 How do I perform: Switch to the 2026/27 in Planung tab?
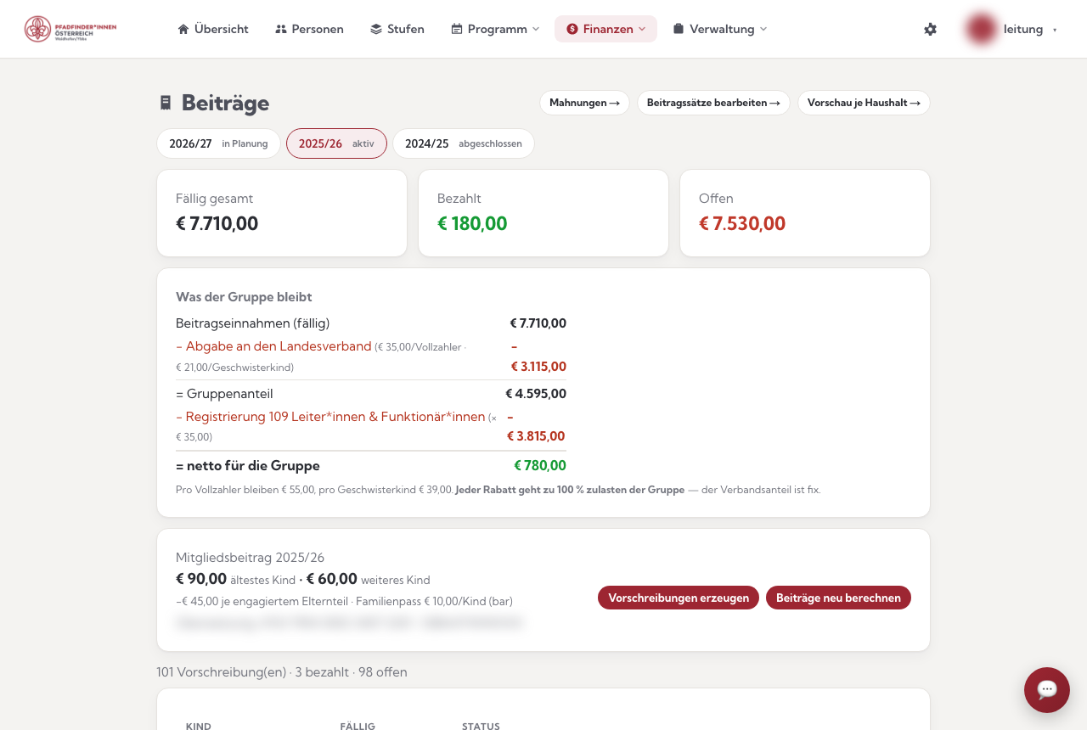[x=218, y=143]
